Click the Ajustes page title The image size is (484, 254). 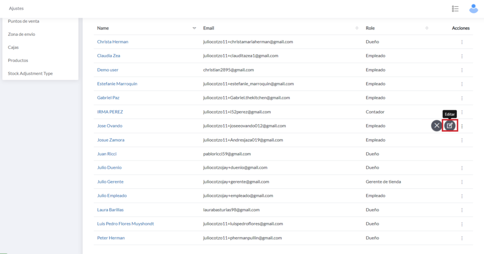point(16,8)
